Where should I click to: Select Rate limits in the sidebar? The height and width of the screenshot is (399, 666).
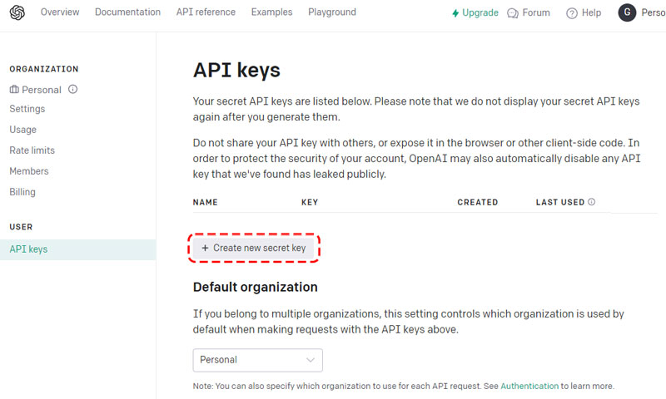tap(32, 150)
